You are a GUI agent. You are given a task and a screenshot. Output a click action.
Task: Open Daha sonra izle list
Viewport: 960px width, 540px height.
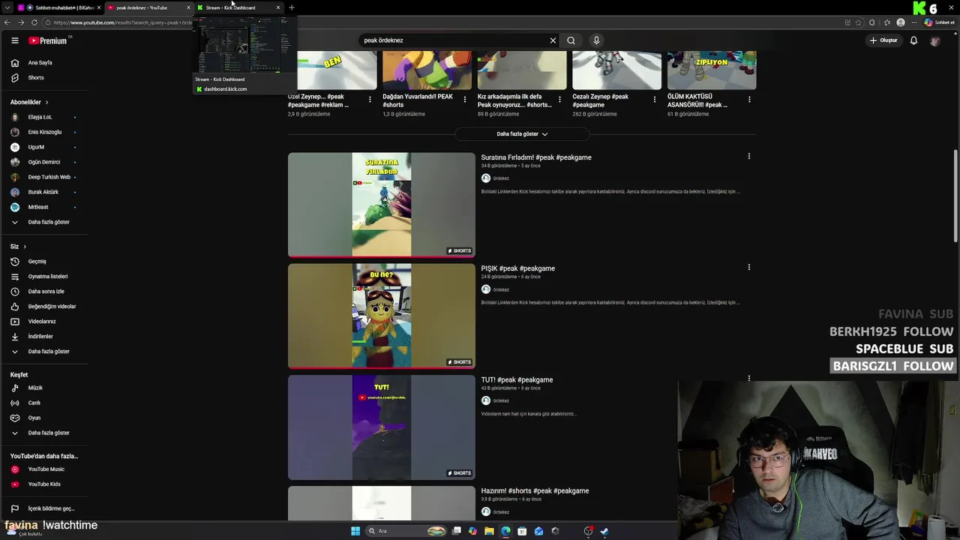[x=45, y=292]
